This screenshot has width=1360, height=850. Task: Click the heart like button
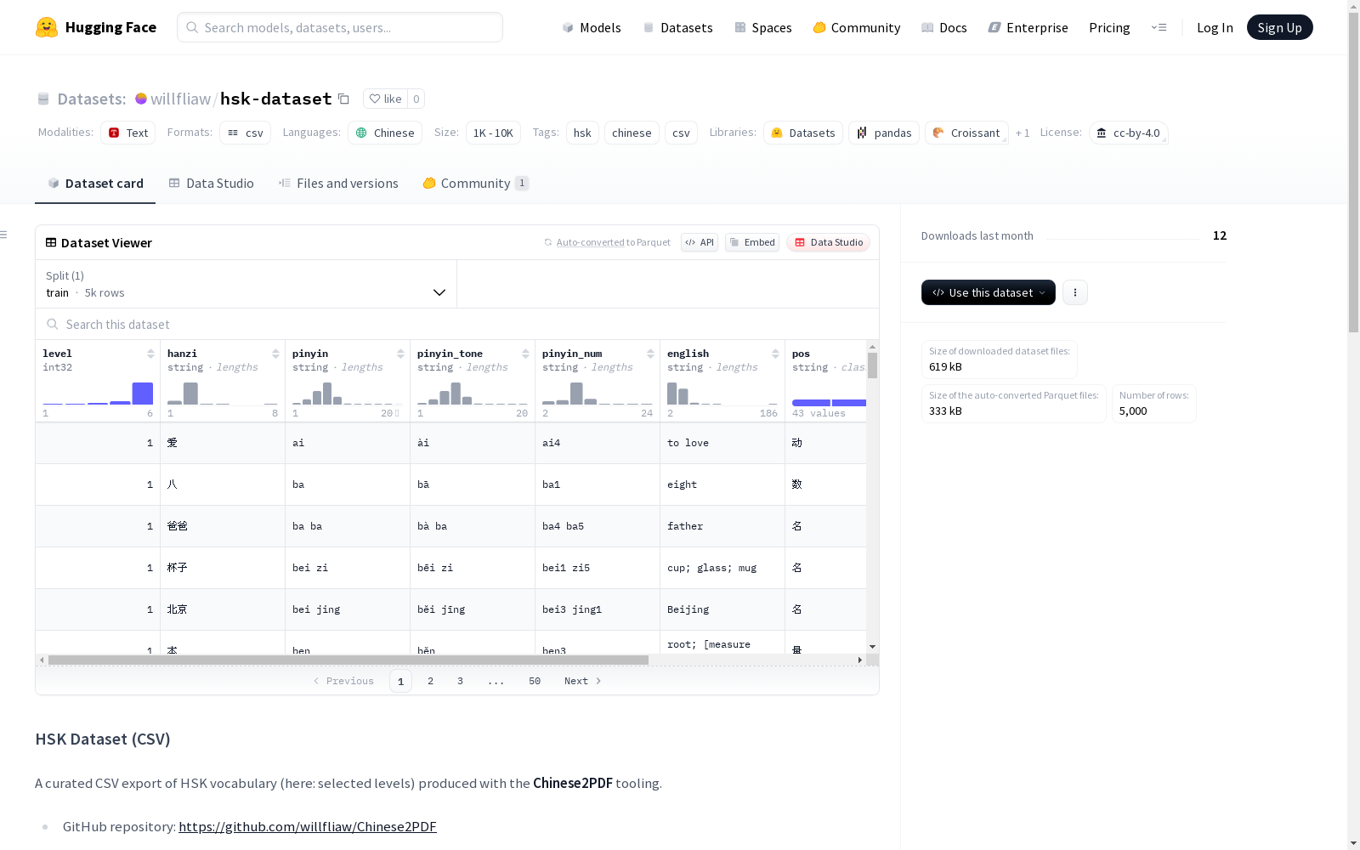pyautogui.click(x=385, y=99)
